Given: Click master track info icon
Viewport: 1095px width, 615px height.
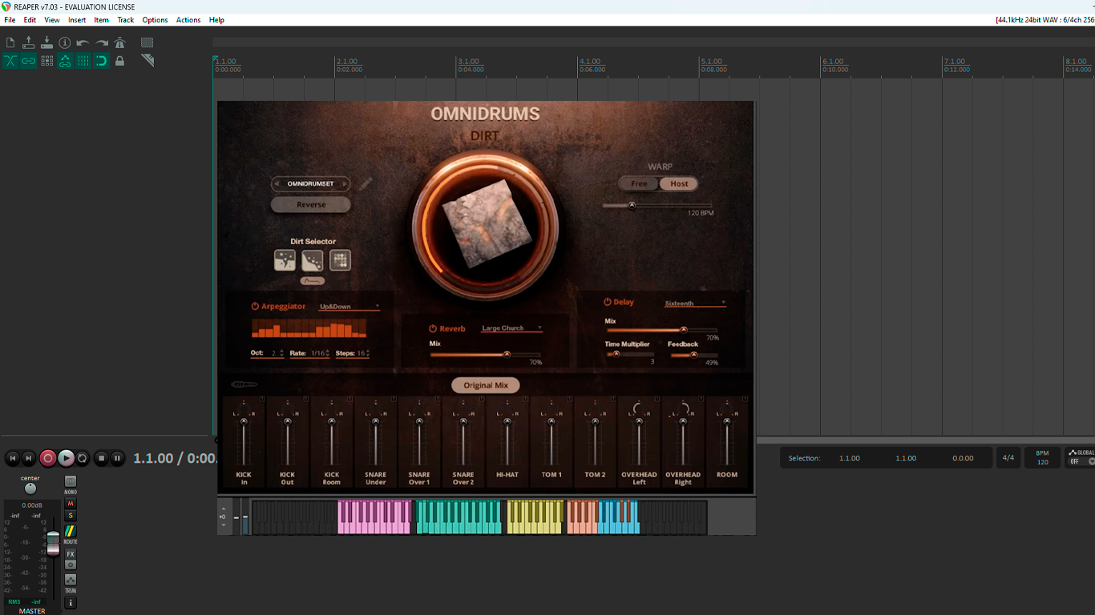Looking at the screenshot, I should point(71,602).
